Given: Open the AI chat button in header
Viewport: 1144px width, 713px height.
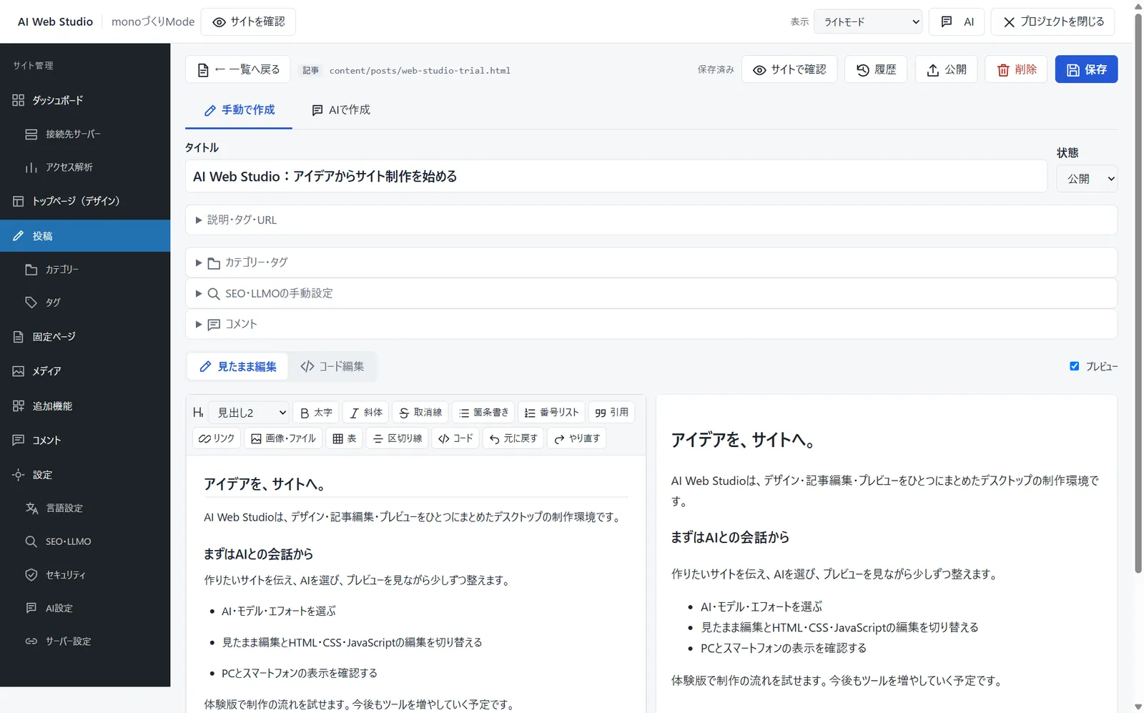Looking at the screenshot, I should (957, 21).
